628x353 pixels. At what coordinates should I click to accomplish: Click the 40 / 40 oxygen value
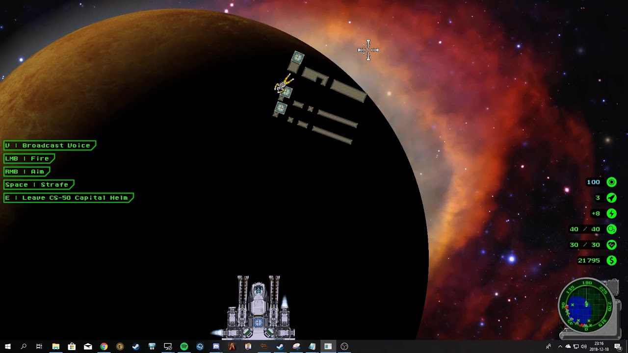585,229
